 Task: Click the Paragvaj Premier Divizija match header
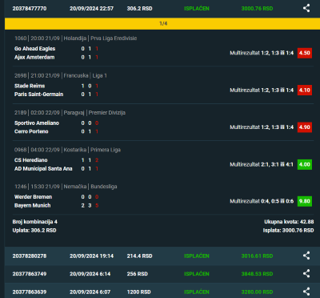(70, 113)
